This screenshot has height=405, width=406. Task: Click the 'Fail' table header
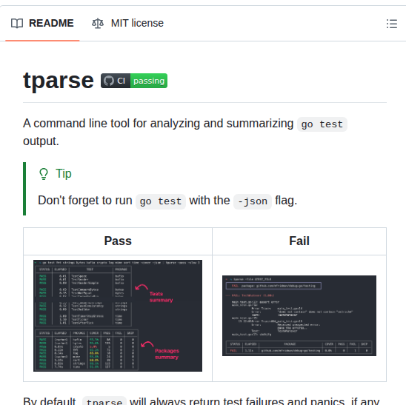pos(299,241)
